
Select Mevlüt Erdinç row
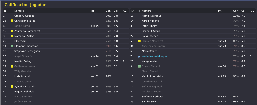click(x=65, y=61)
